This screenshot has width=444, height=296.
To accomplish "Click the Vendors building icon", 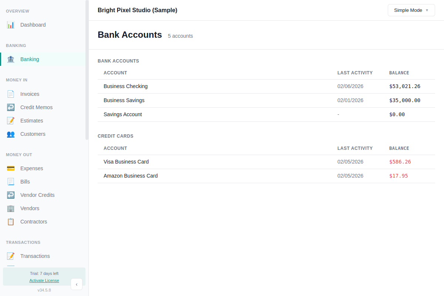I will [x=11, y=208].
